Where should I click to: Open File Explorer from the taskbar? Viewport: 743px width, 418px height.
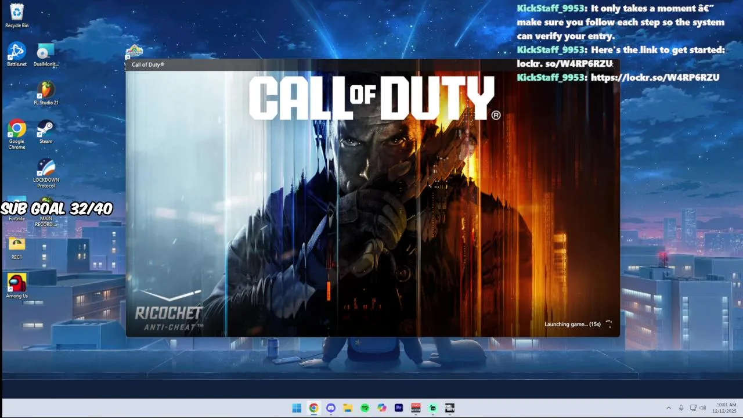(x=348, y=408)
